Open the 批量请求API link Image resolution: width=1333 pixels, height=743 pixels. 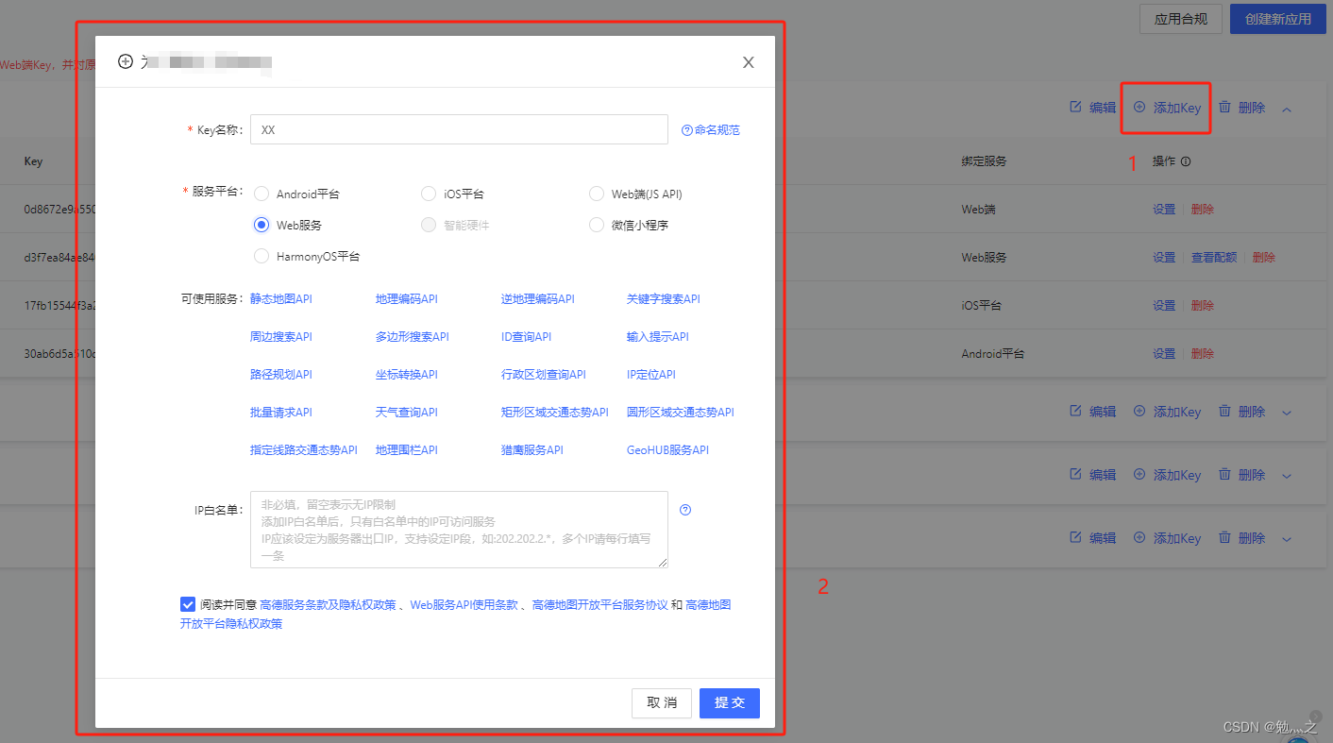pos(281,412)
